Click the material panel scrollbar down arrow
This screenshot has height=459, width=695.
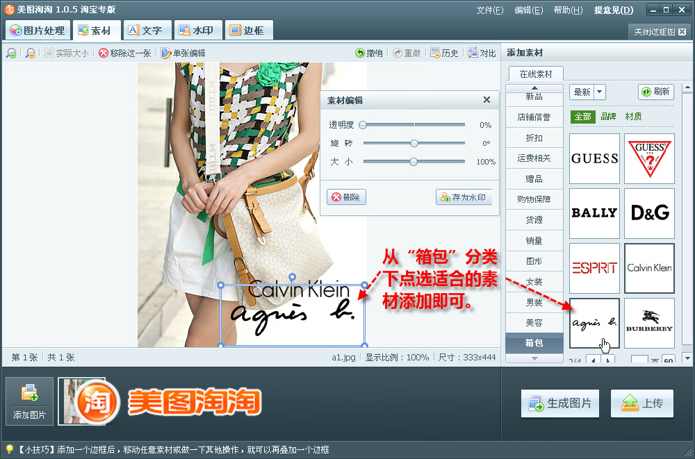point(687,358)
